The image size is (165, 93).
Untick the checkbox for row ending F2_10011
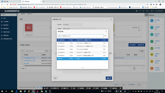[x=22, y=58]
